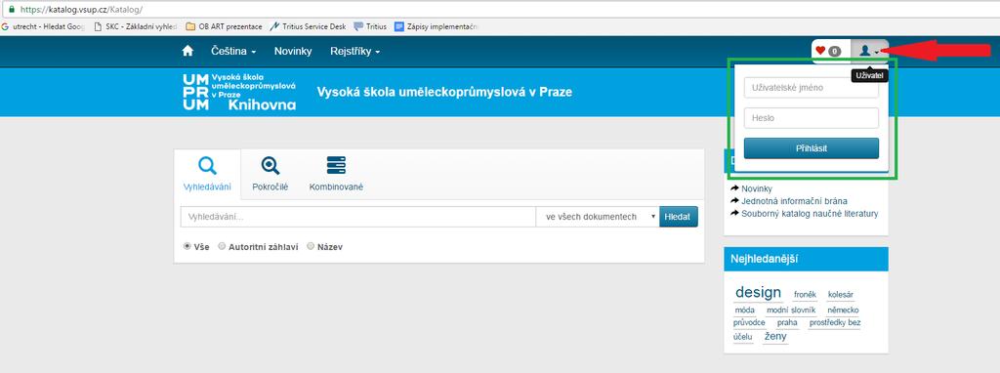This screenshot has width=1000, height=373.
Task: Click the 'móda' tag
Action: pos(744,310)
